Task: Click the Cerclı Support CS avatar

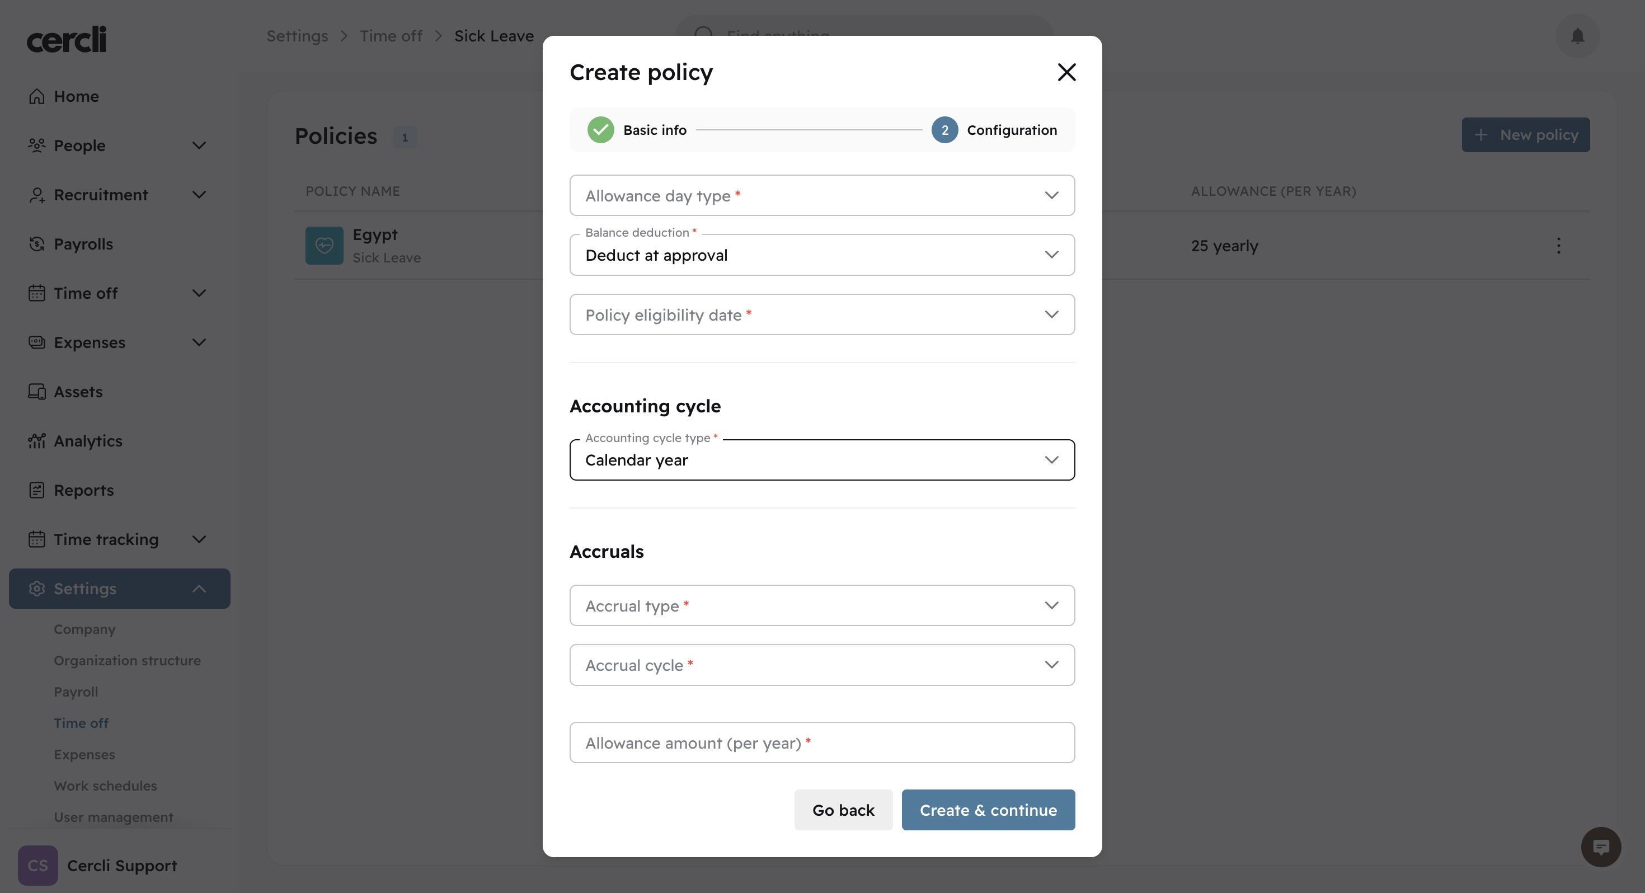Action: 37,865
